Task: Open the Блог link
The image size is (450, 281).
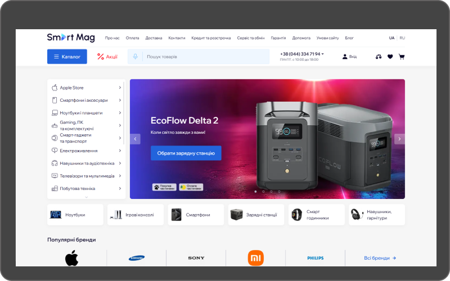Action: (349, 38)
